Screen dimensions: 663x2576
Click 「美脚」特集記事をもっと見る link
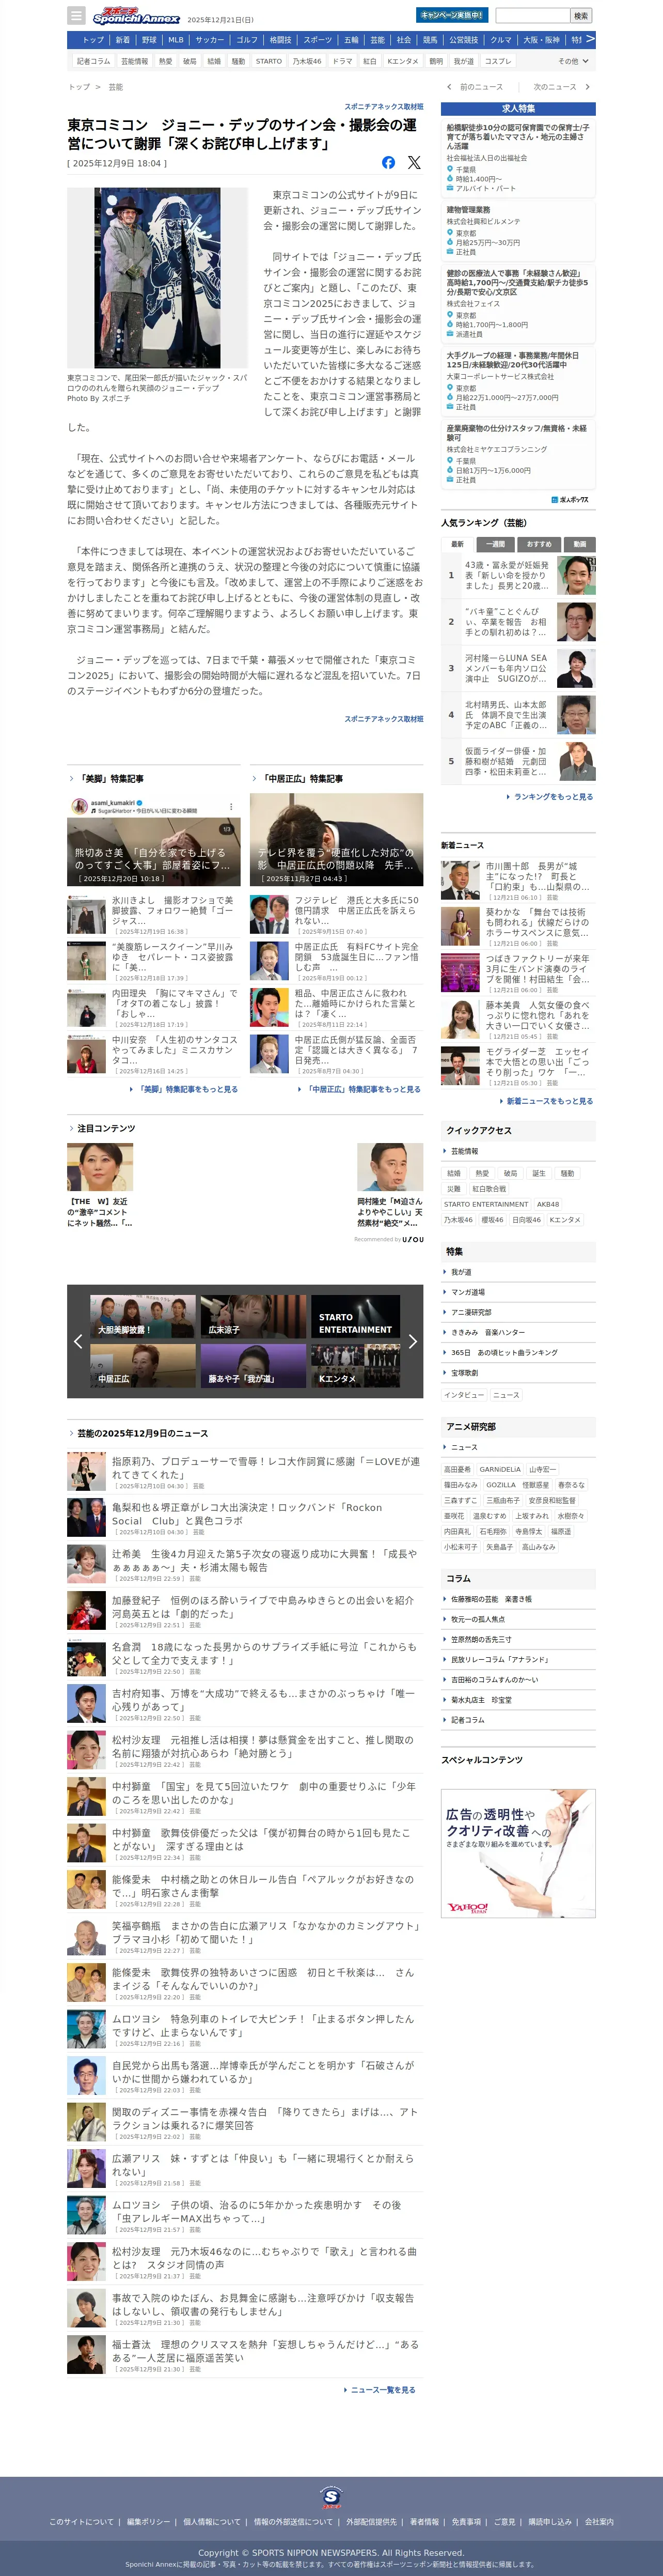(185, 1089)
